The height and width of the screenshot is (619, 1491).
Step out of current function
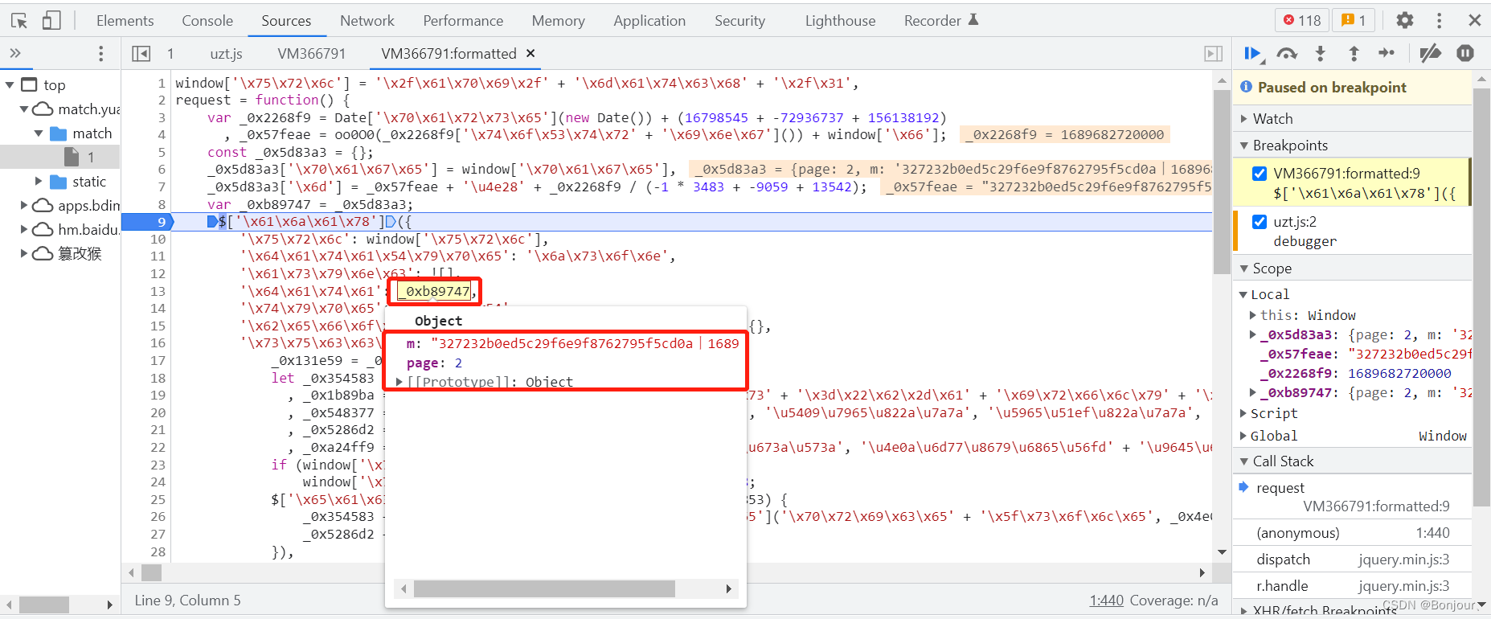1354,54
